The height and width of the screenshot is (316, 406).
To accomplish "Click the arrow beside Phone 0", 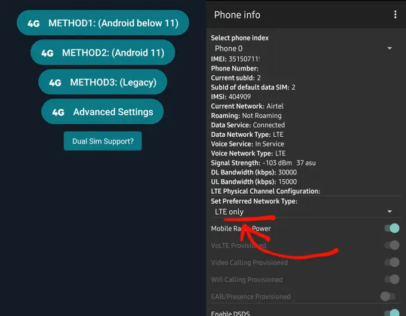I will pos(389,48).
